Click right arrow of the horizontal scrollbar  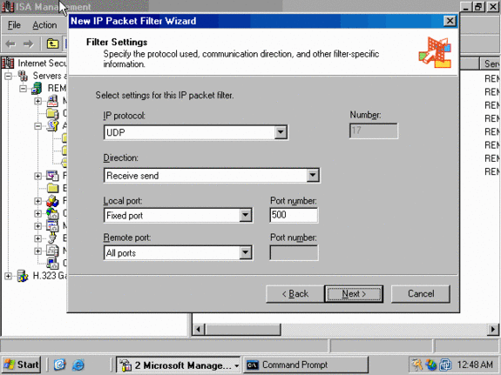[x=493, y=329]
